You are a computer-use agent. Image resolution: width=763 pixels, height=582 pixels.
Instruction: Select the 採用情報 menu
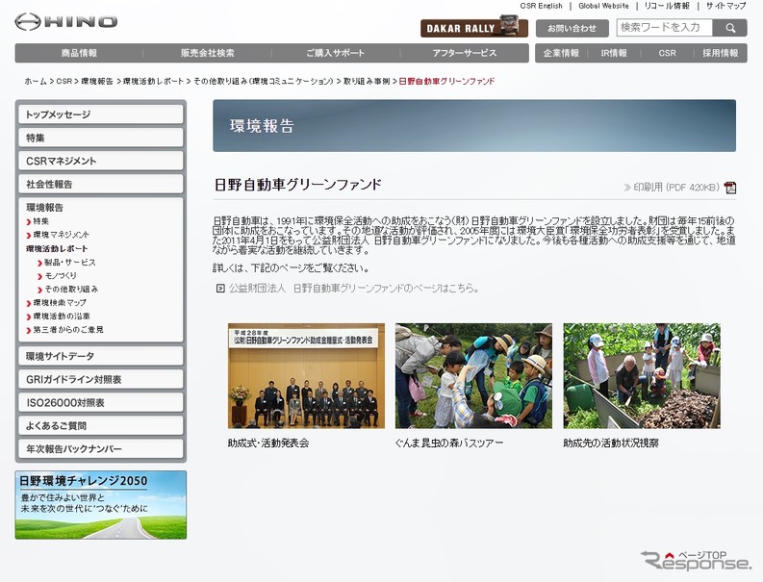(x=720, y=53)
